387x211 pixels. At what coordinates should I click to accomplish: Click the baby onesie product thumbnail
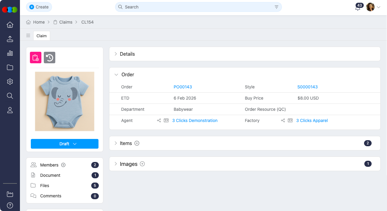tap(64, 101)
